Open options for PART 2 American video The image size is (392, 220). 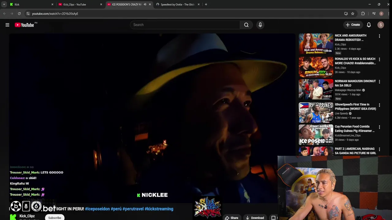379,149
